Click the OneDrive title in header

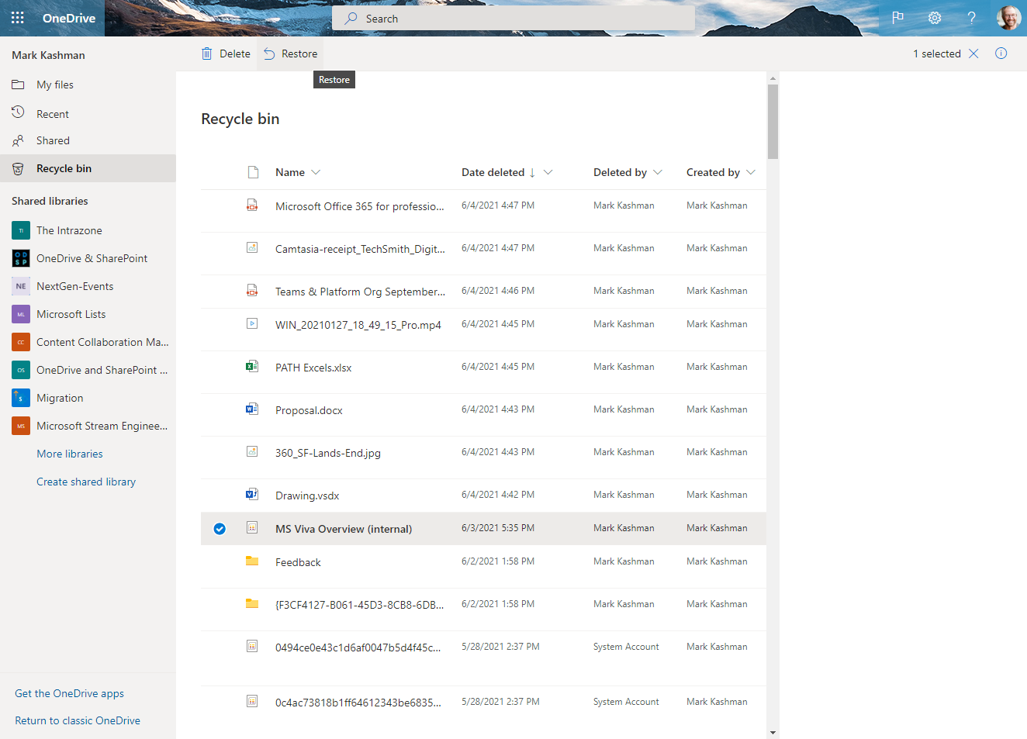tap(69, 18)
